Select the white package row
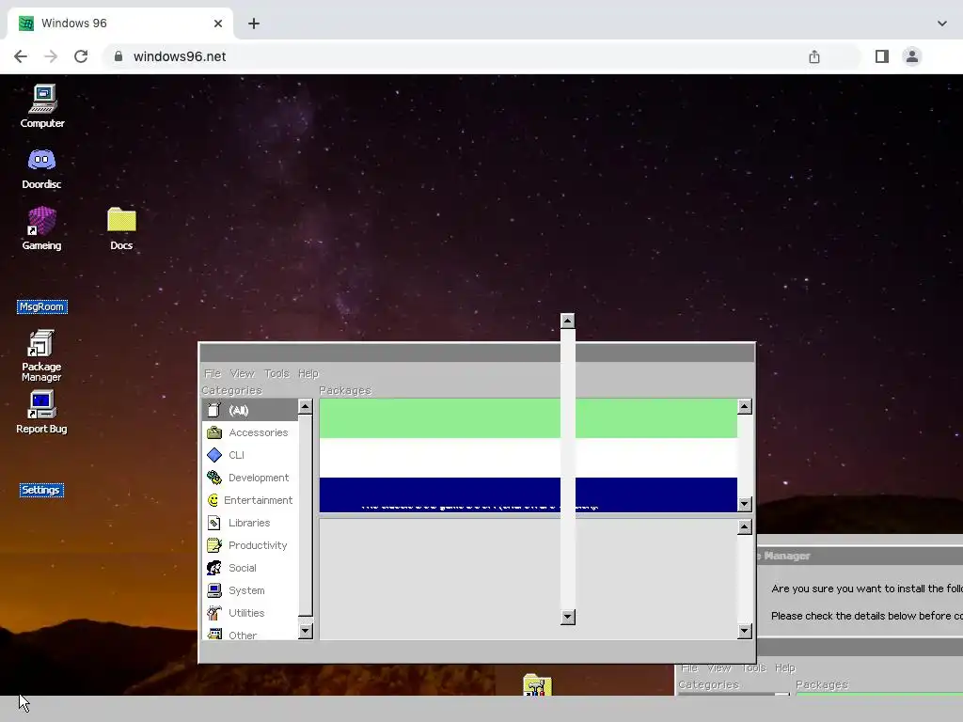The height and width of the screenshot is (722, 963). coord(529,458)
